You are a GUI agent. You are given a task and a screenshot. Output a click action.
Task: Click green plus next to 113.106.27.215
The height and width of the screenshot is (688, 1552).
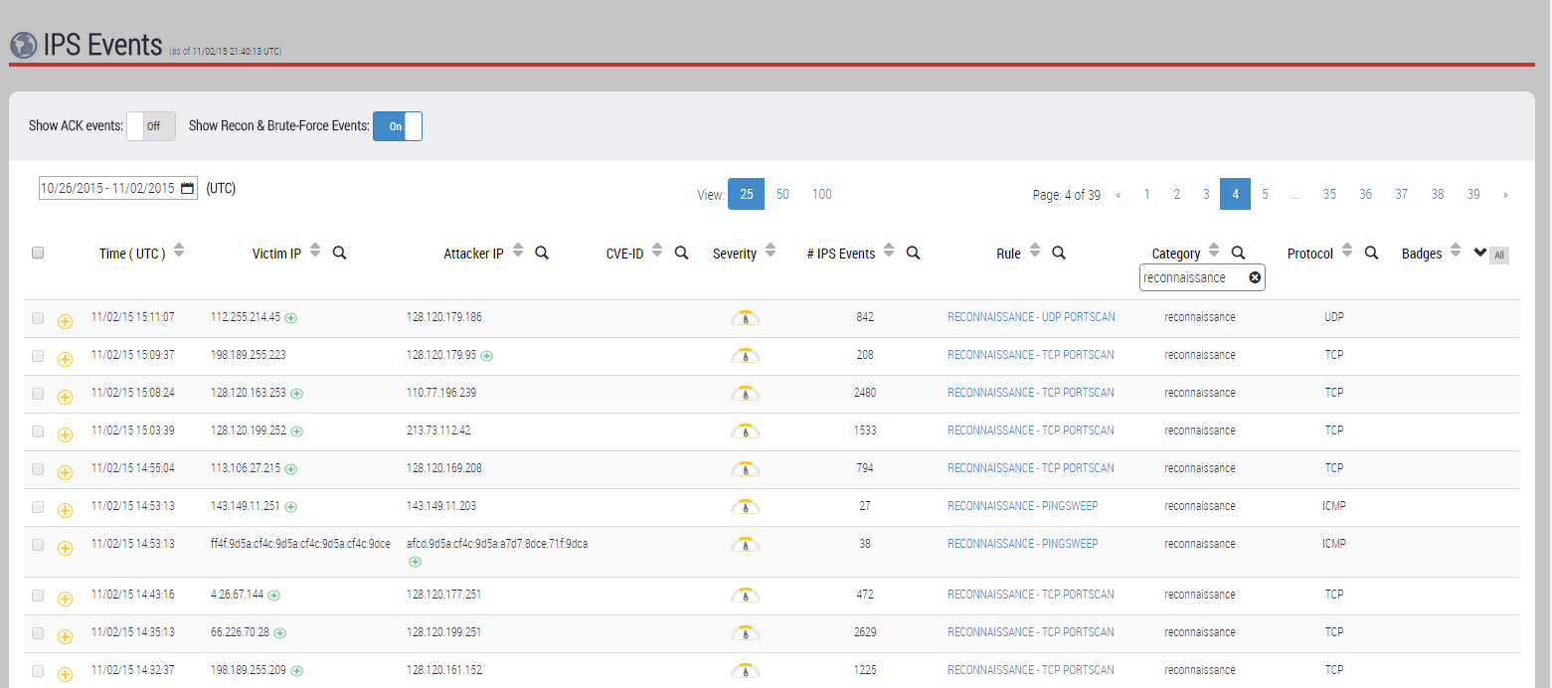(291, 469)
